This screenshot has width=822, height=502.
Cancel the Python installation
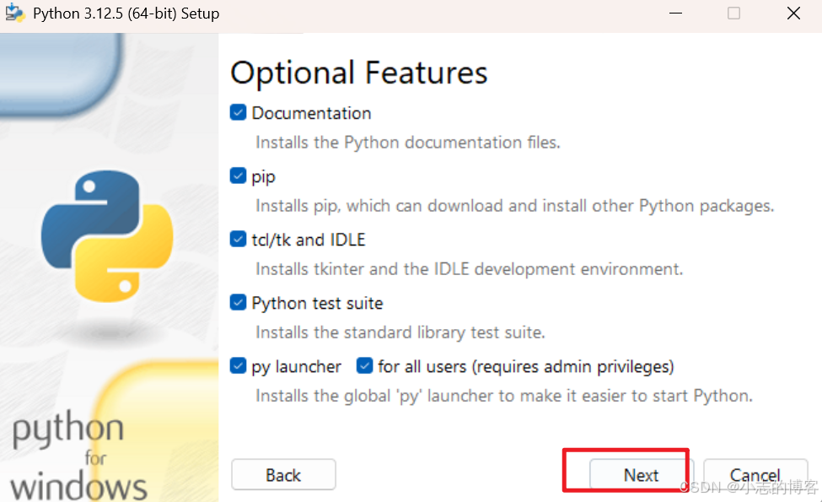click(755, 474)
